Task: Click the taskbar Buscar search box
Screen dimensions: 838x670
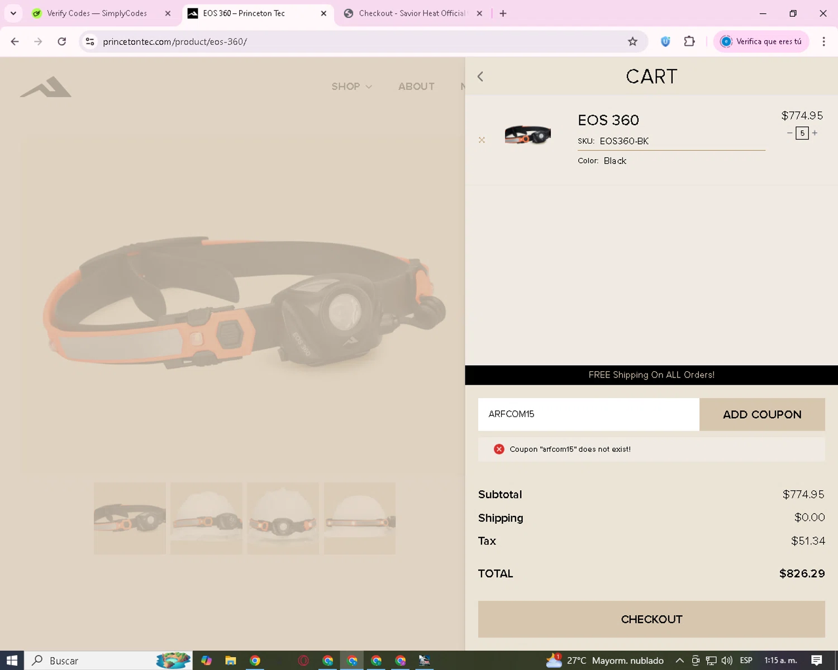Action: coord(109,661)
